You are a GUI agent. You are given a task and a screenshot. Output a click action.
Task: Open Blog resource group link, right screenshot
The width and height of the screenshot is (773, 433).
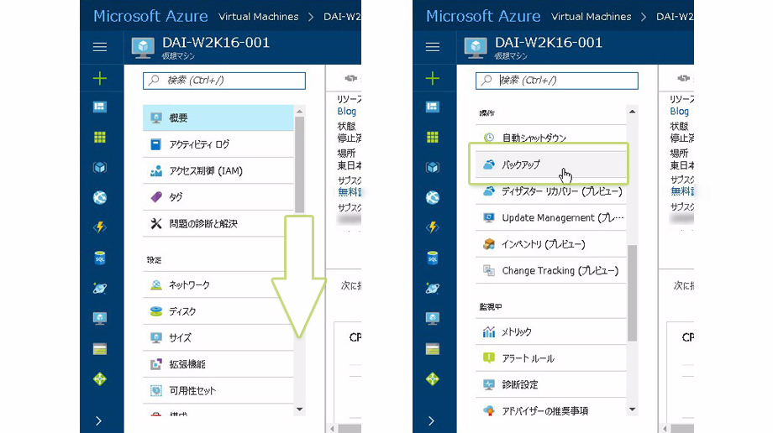pyautogui.click(x=680, y=112)
